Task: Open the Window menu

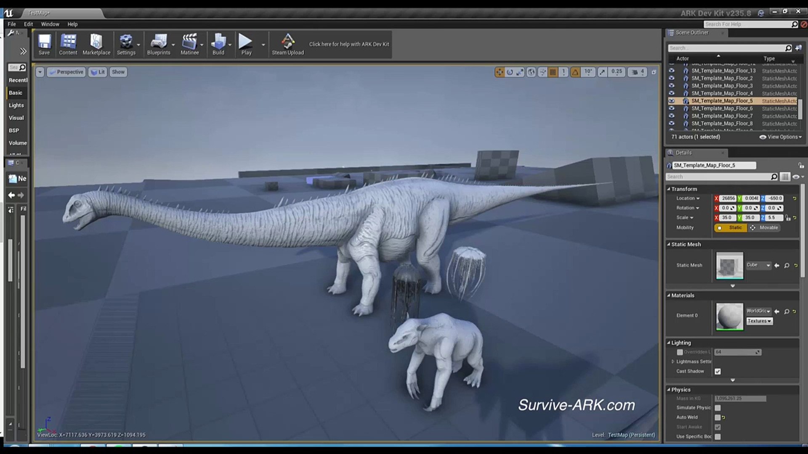Action: [x=50, y=24]
